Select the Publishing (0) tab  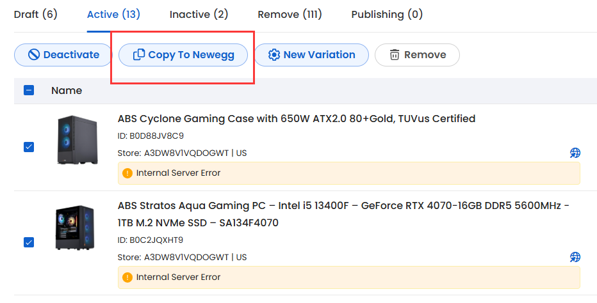(x=387, y=15)
